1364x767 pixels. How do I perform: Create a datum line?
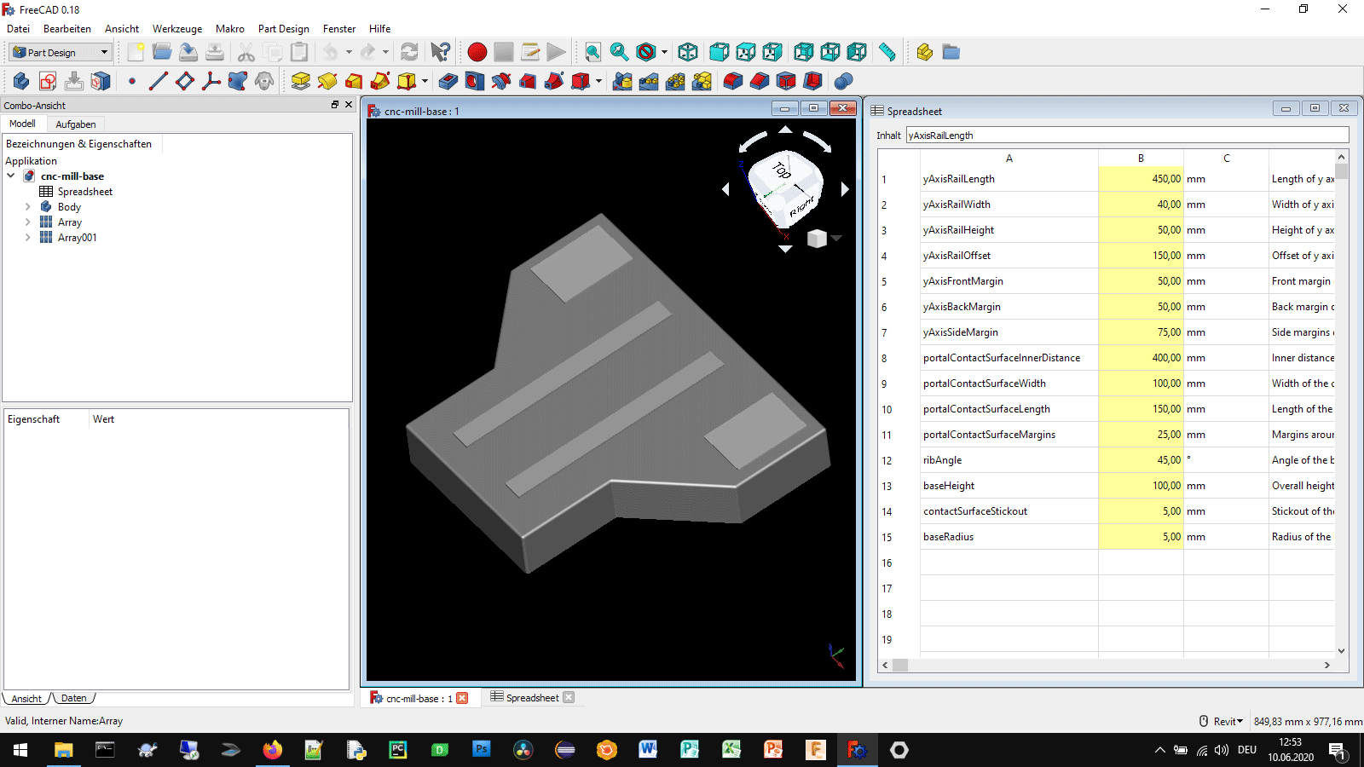[x=158, y=81]
